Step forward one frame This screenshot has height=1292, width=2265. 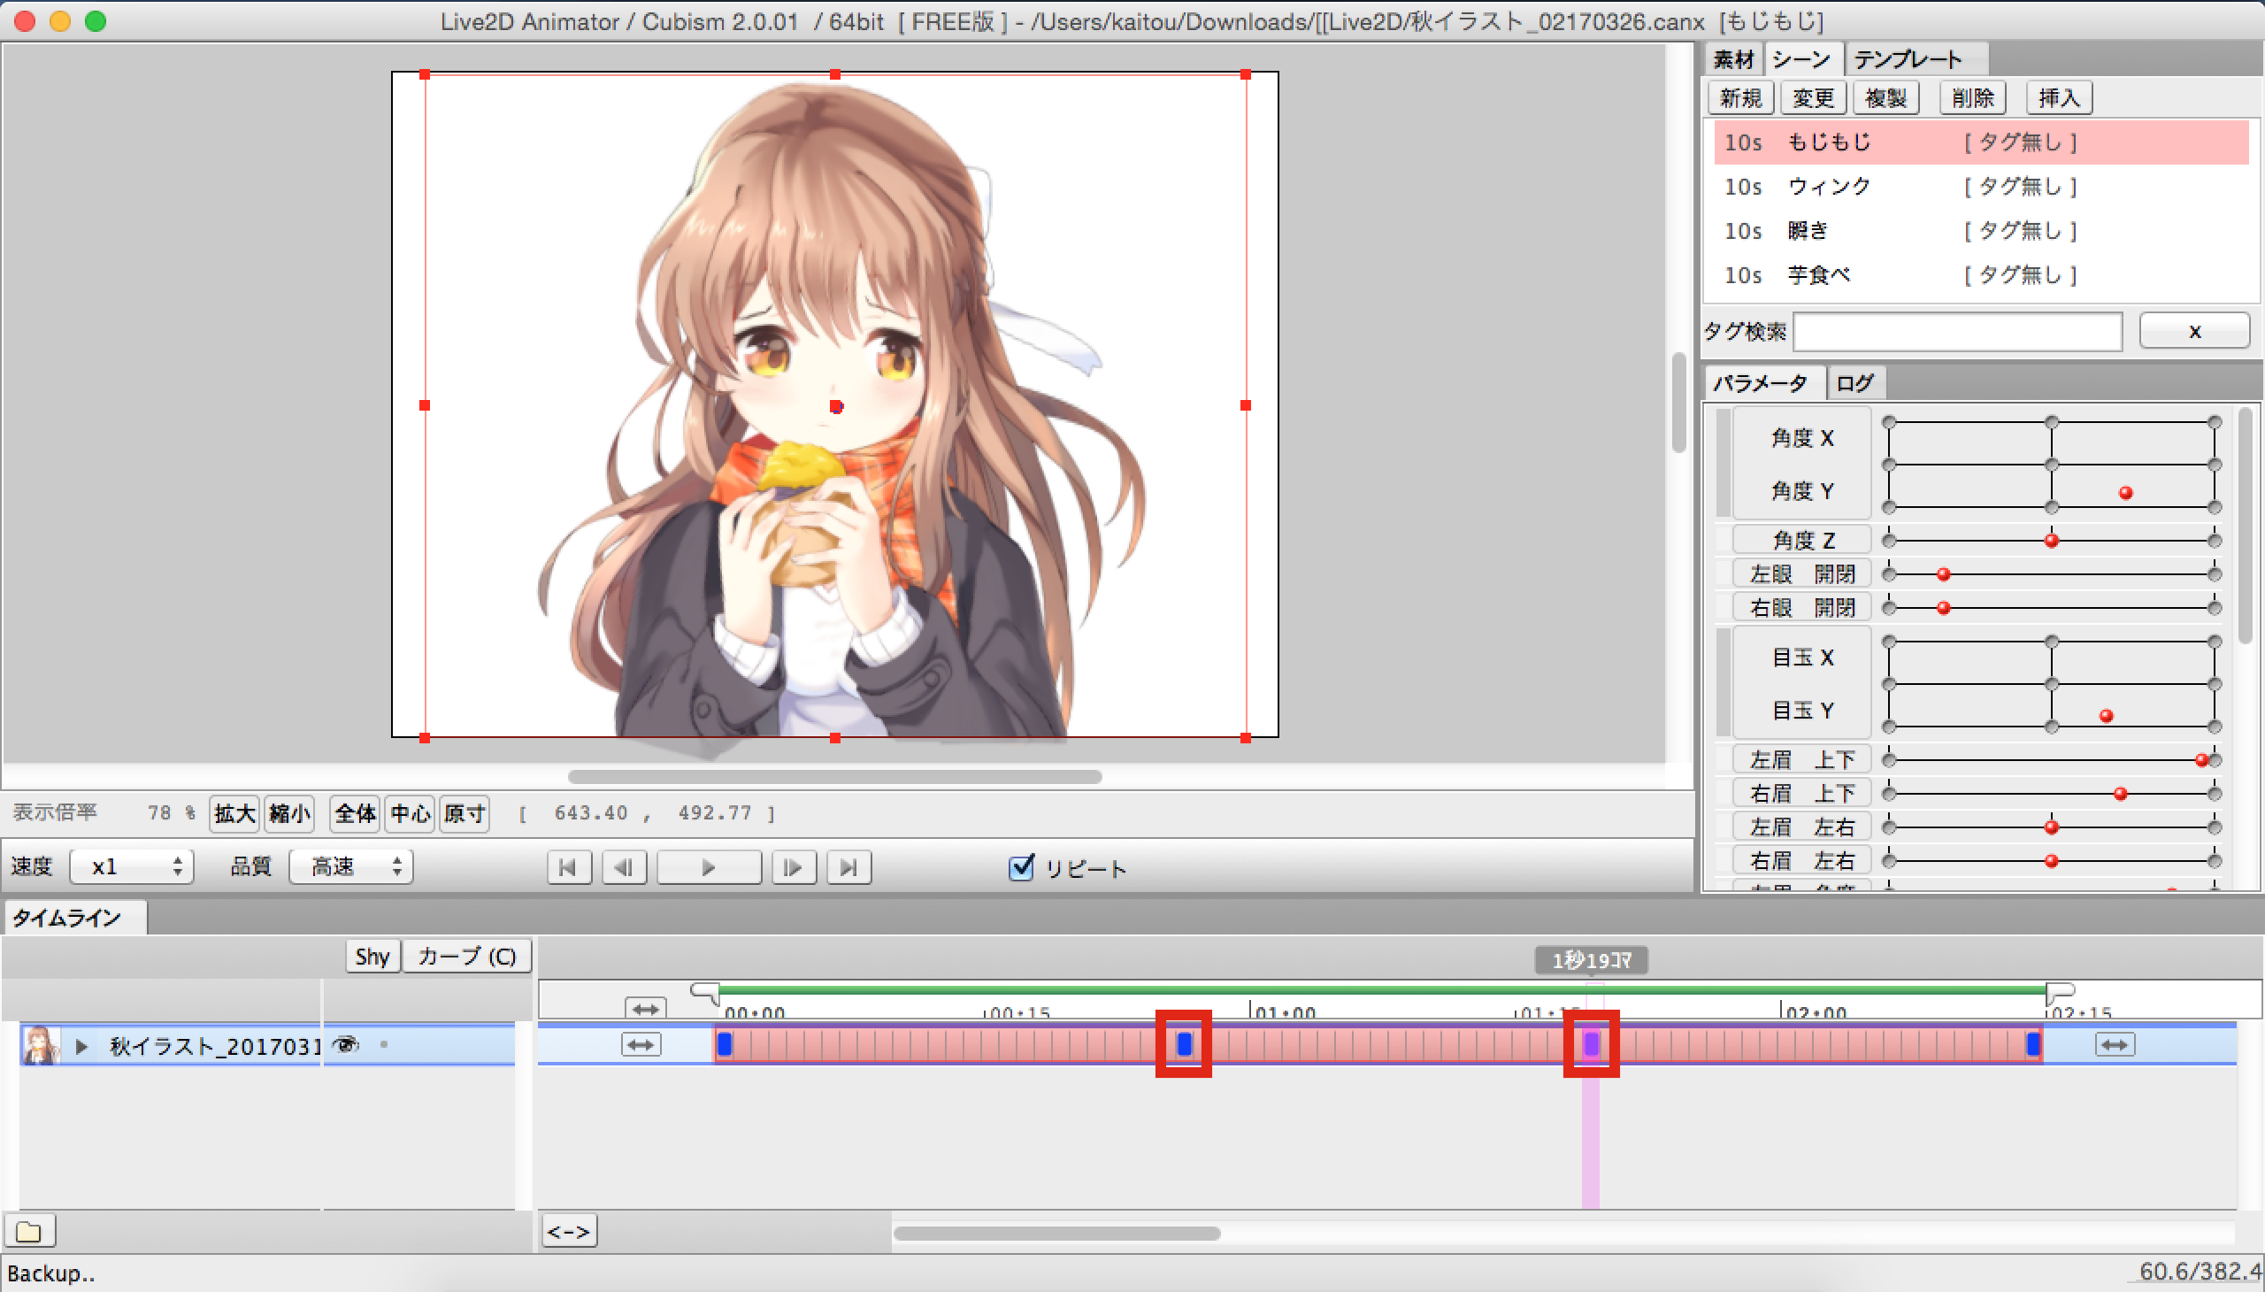(793, 867)
